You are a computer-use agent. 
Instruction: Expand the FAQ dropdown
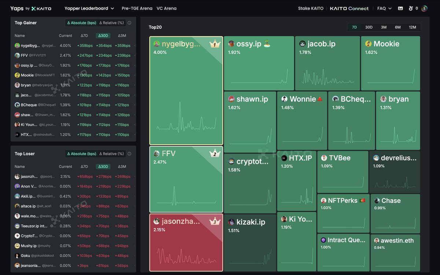[x=384, y=8]
